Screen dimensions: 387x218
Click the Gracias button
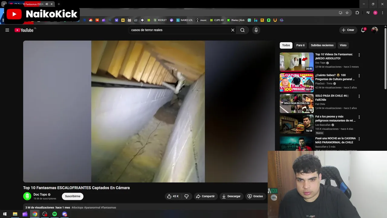click(255, 196)
